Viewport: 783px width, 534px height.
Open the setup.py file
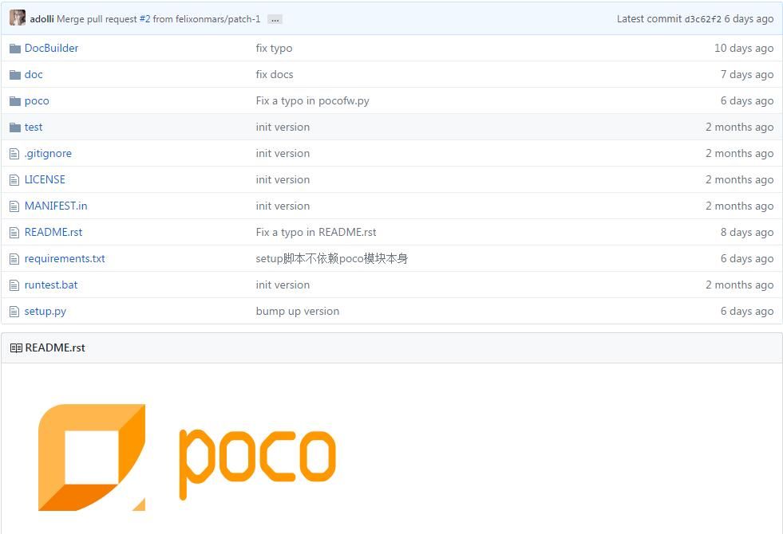(45, 311)
